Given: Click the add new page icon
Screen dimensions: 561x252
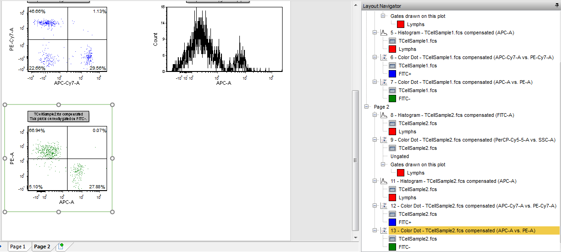Looking at the screenshot, I should pyautogui.click(x=60, y=247).
